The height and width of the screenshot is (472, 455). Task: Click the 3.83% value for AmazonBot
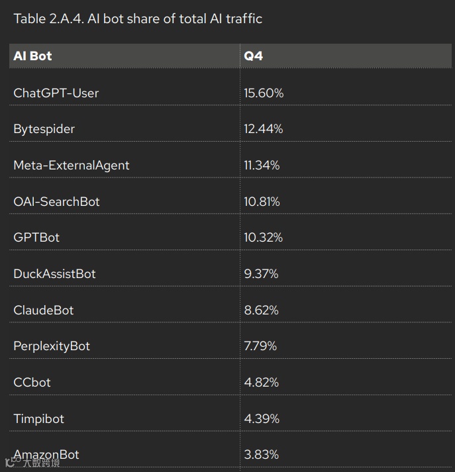pos(262,455)
